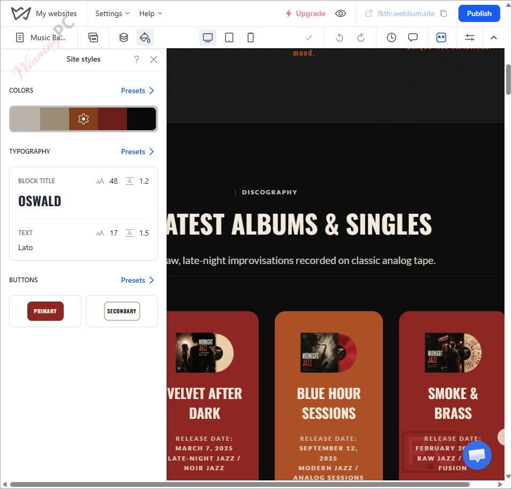
Task: Open the version history clock icon
Action: pyautogui.click(x=391, y=37)
